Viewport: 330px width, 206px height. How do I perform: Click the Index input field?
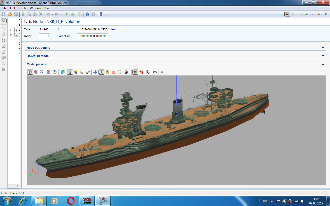coord(45,36)
